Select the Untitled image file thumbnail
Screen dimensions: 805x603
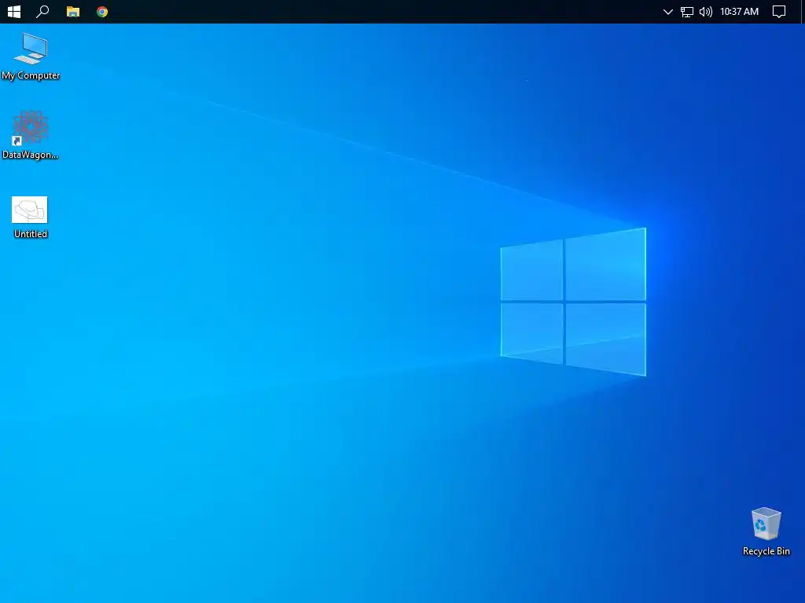(30, 210)
